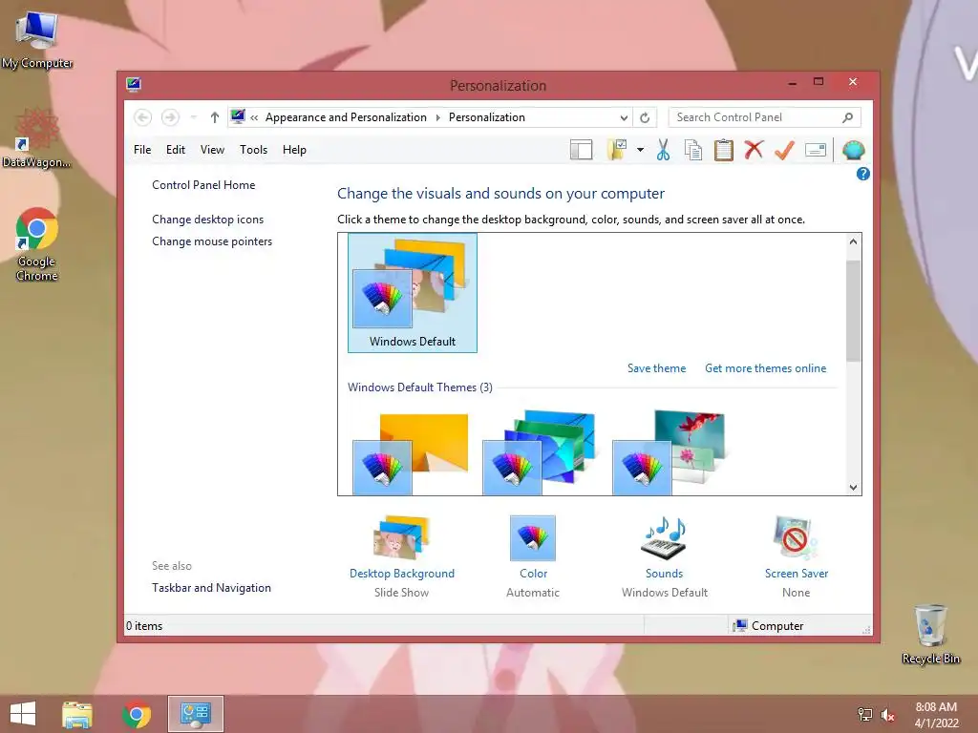The image size is (978, 733).
Task: Click the Search Control Panel field
Action: (764, 117)
